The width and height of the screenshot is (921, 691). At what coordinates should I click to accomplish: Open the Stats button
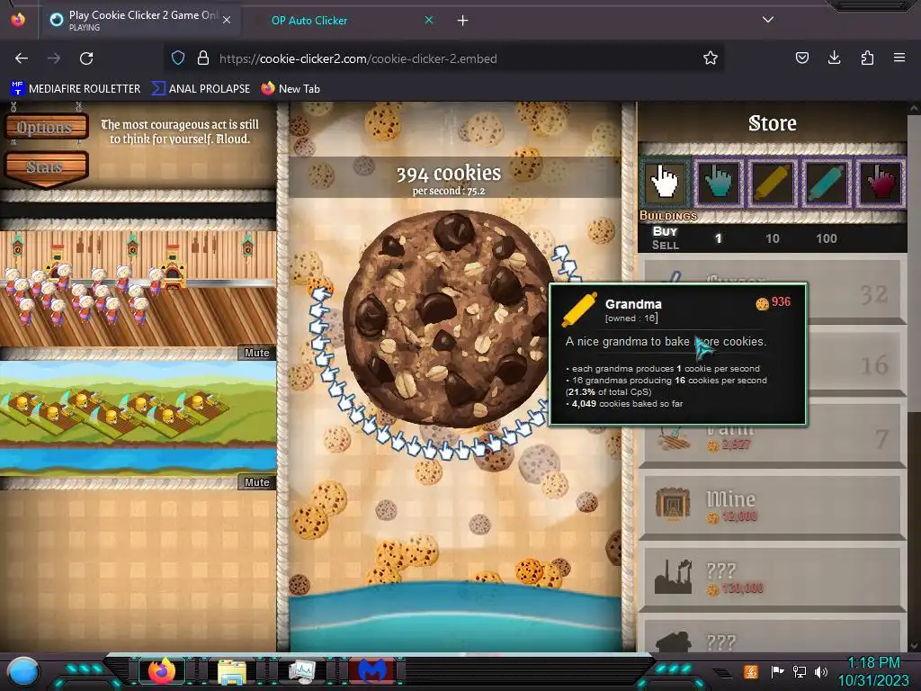click(47, 167)
